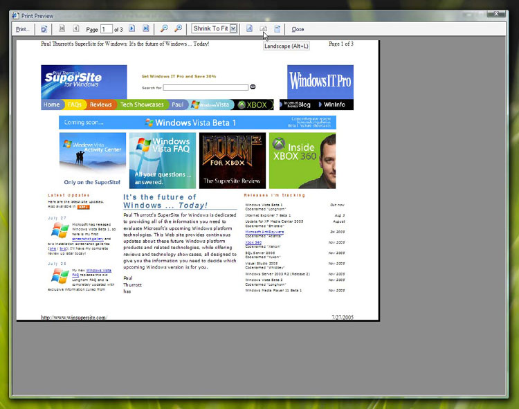Jump to the first page
Viewport: 519px width, 409px height.
click(62, 29)
